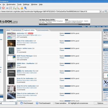Viewport: 108px width, 108px height.
Task: Switch to the most downloads tab
Action: [43, 30]
